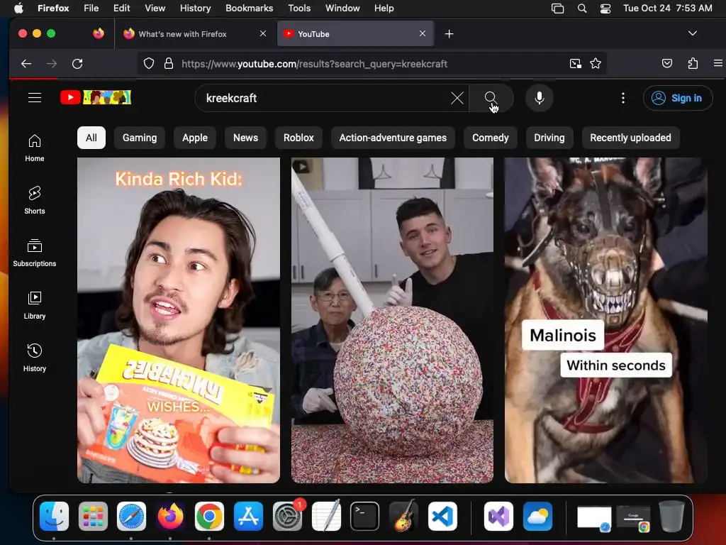Close the YouTube tab
726x545 pixels.
coord(423,33)
